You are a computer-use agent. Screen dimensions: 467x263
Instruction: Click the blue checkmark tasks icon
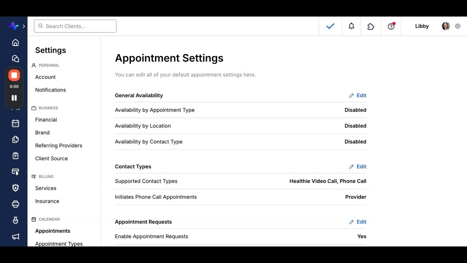[x=331, y=26]
